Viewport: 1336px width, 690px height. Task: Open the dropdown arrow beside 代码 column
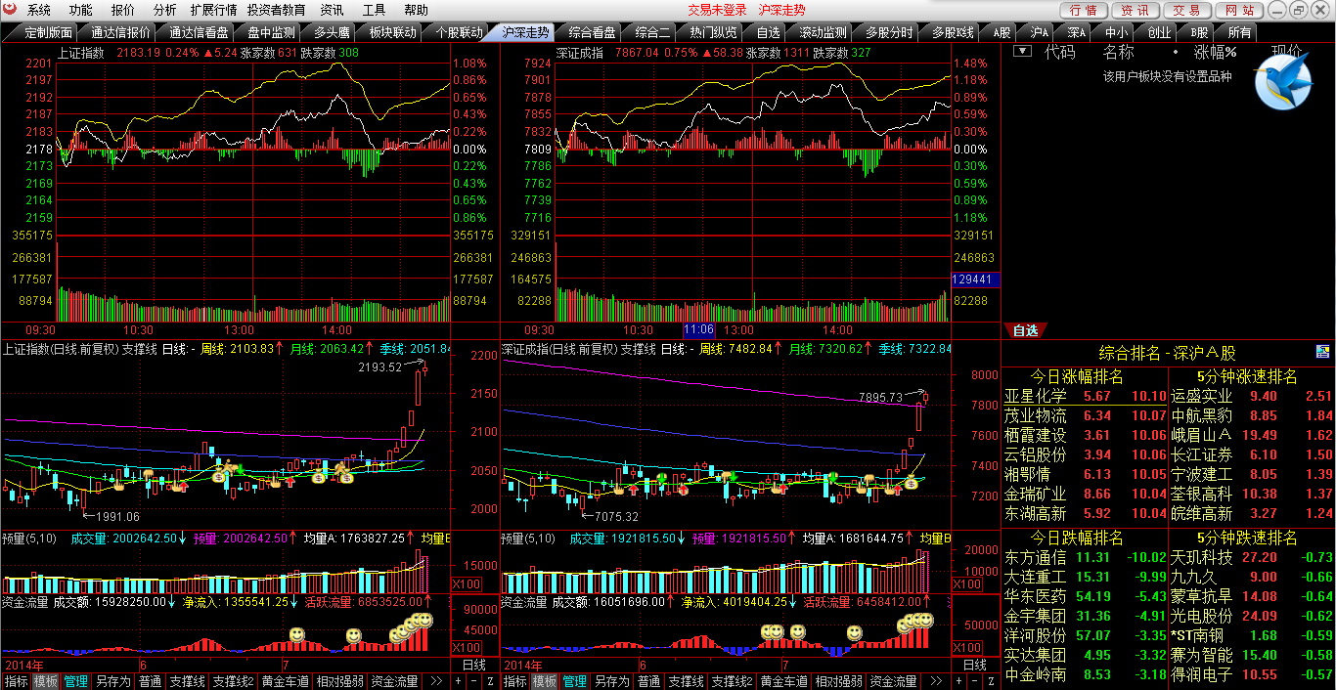[x=1022, y=51]
